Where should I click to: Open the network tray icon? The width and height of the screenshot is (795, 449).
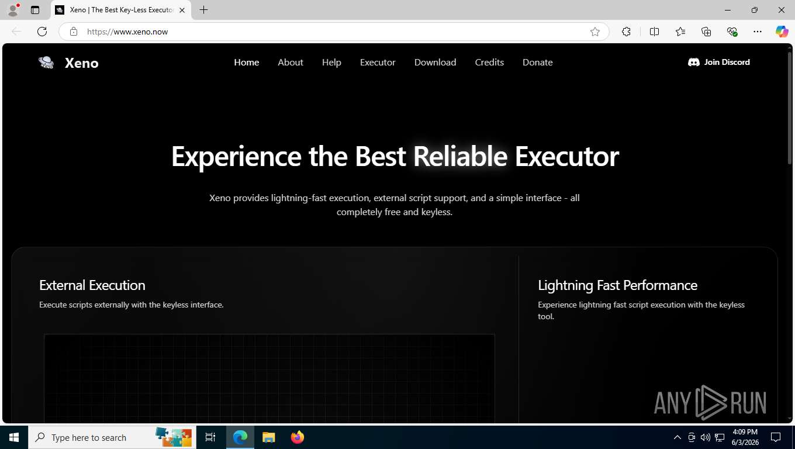[x=720, y=437]
